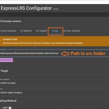Viewport: 109px width, 109px height.
Task: Click the Target section heading
Action: click(x=4, y=71)
